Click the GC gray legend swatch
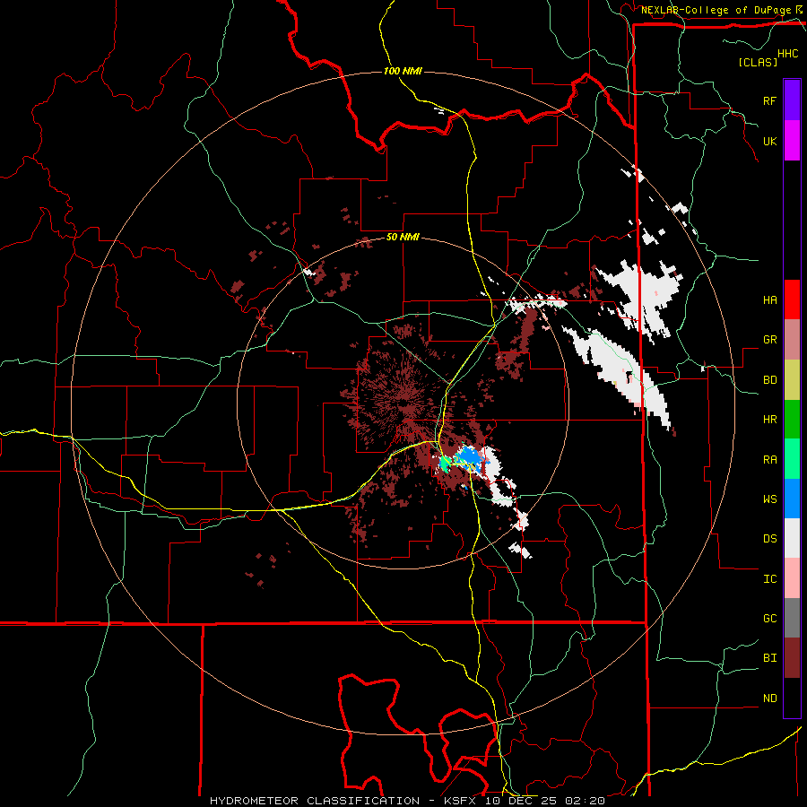The image size is (807, 807). (x=792, y=618)
